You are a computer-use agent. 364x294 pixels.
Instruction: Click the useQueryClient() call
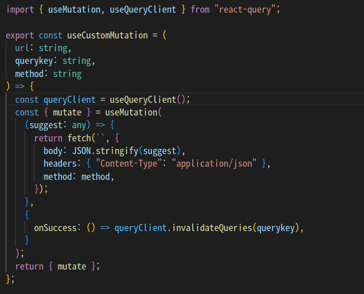147,100
